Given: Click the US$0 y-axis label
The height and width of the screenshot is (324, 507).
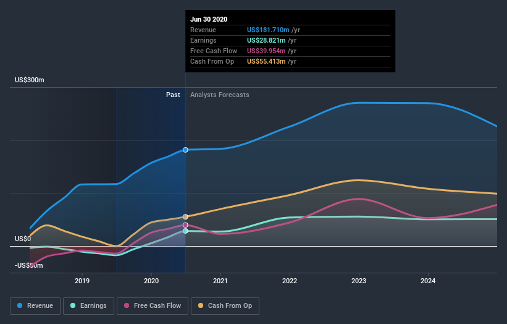Looking at the screenshot, I should (23, 239).
